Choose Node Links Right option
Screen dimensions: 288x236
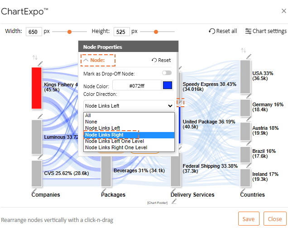point(129,135)
